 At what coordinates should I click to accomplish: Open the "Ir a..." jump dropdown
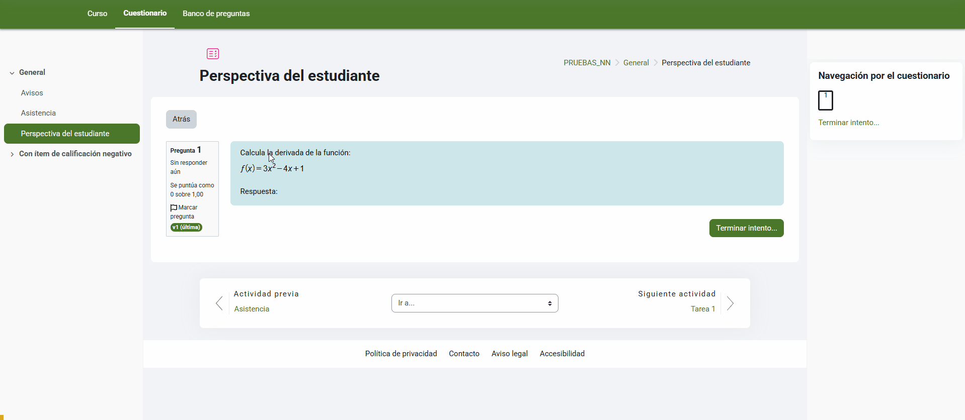pos(474,303)
